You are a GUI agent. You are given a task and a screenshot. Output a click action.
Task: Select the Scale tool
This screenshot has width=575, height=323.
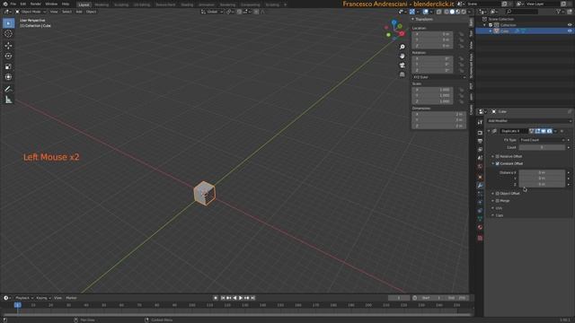(x=8, y=66)
